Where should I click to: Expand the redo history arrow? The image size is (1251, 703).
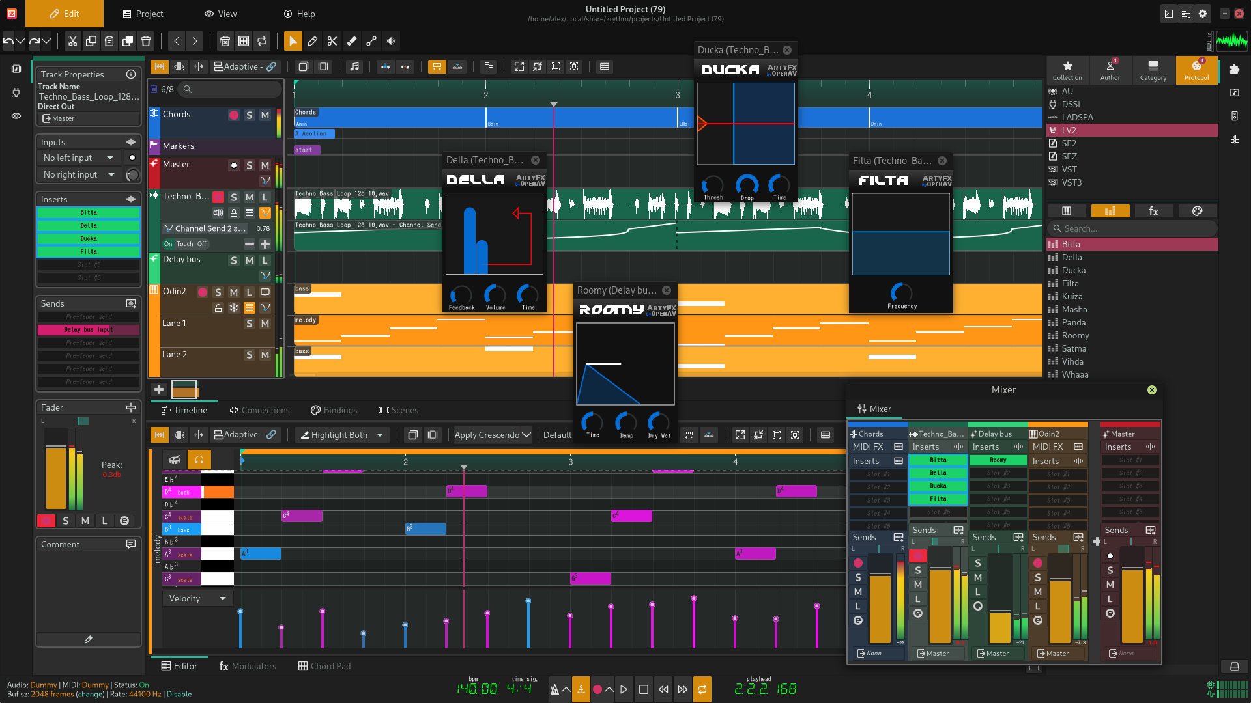(47, 41)
